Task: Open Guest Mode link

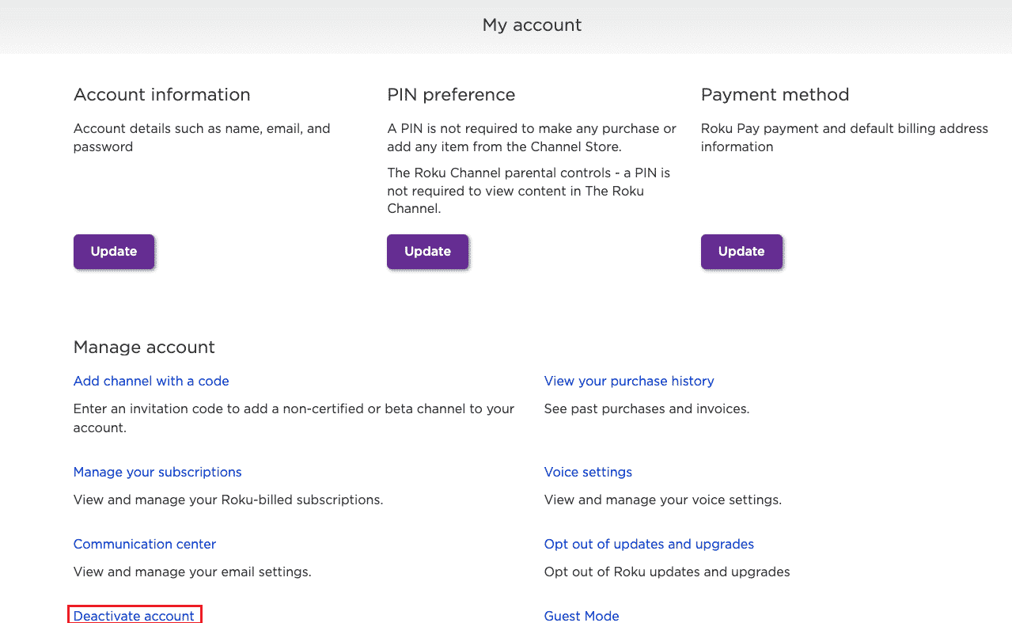Action: pos(582,615)
